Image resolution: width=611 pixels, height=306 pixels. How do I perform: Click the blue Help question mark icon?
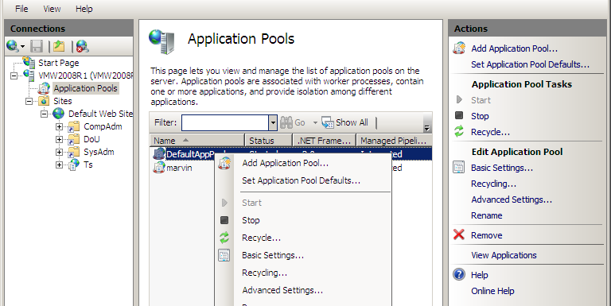click(x=459, y=274)
